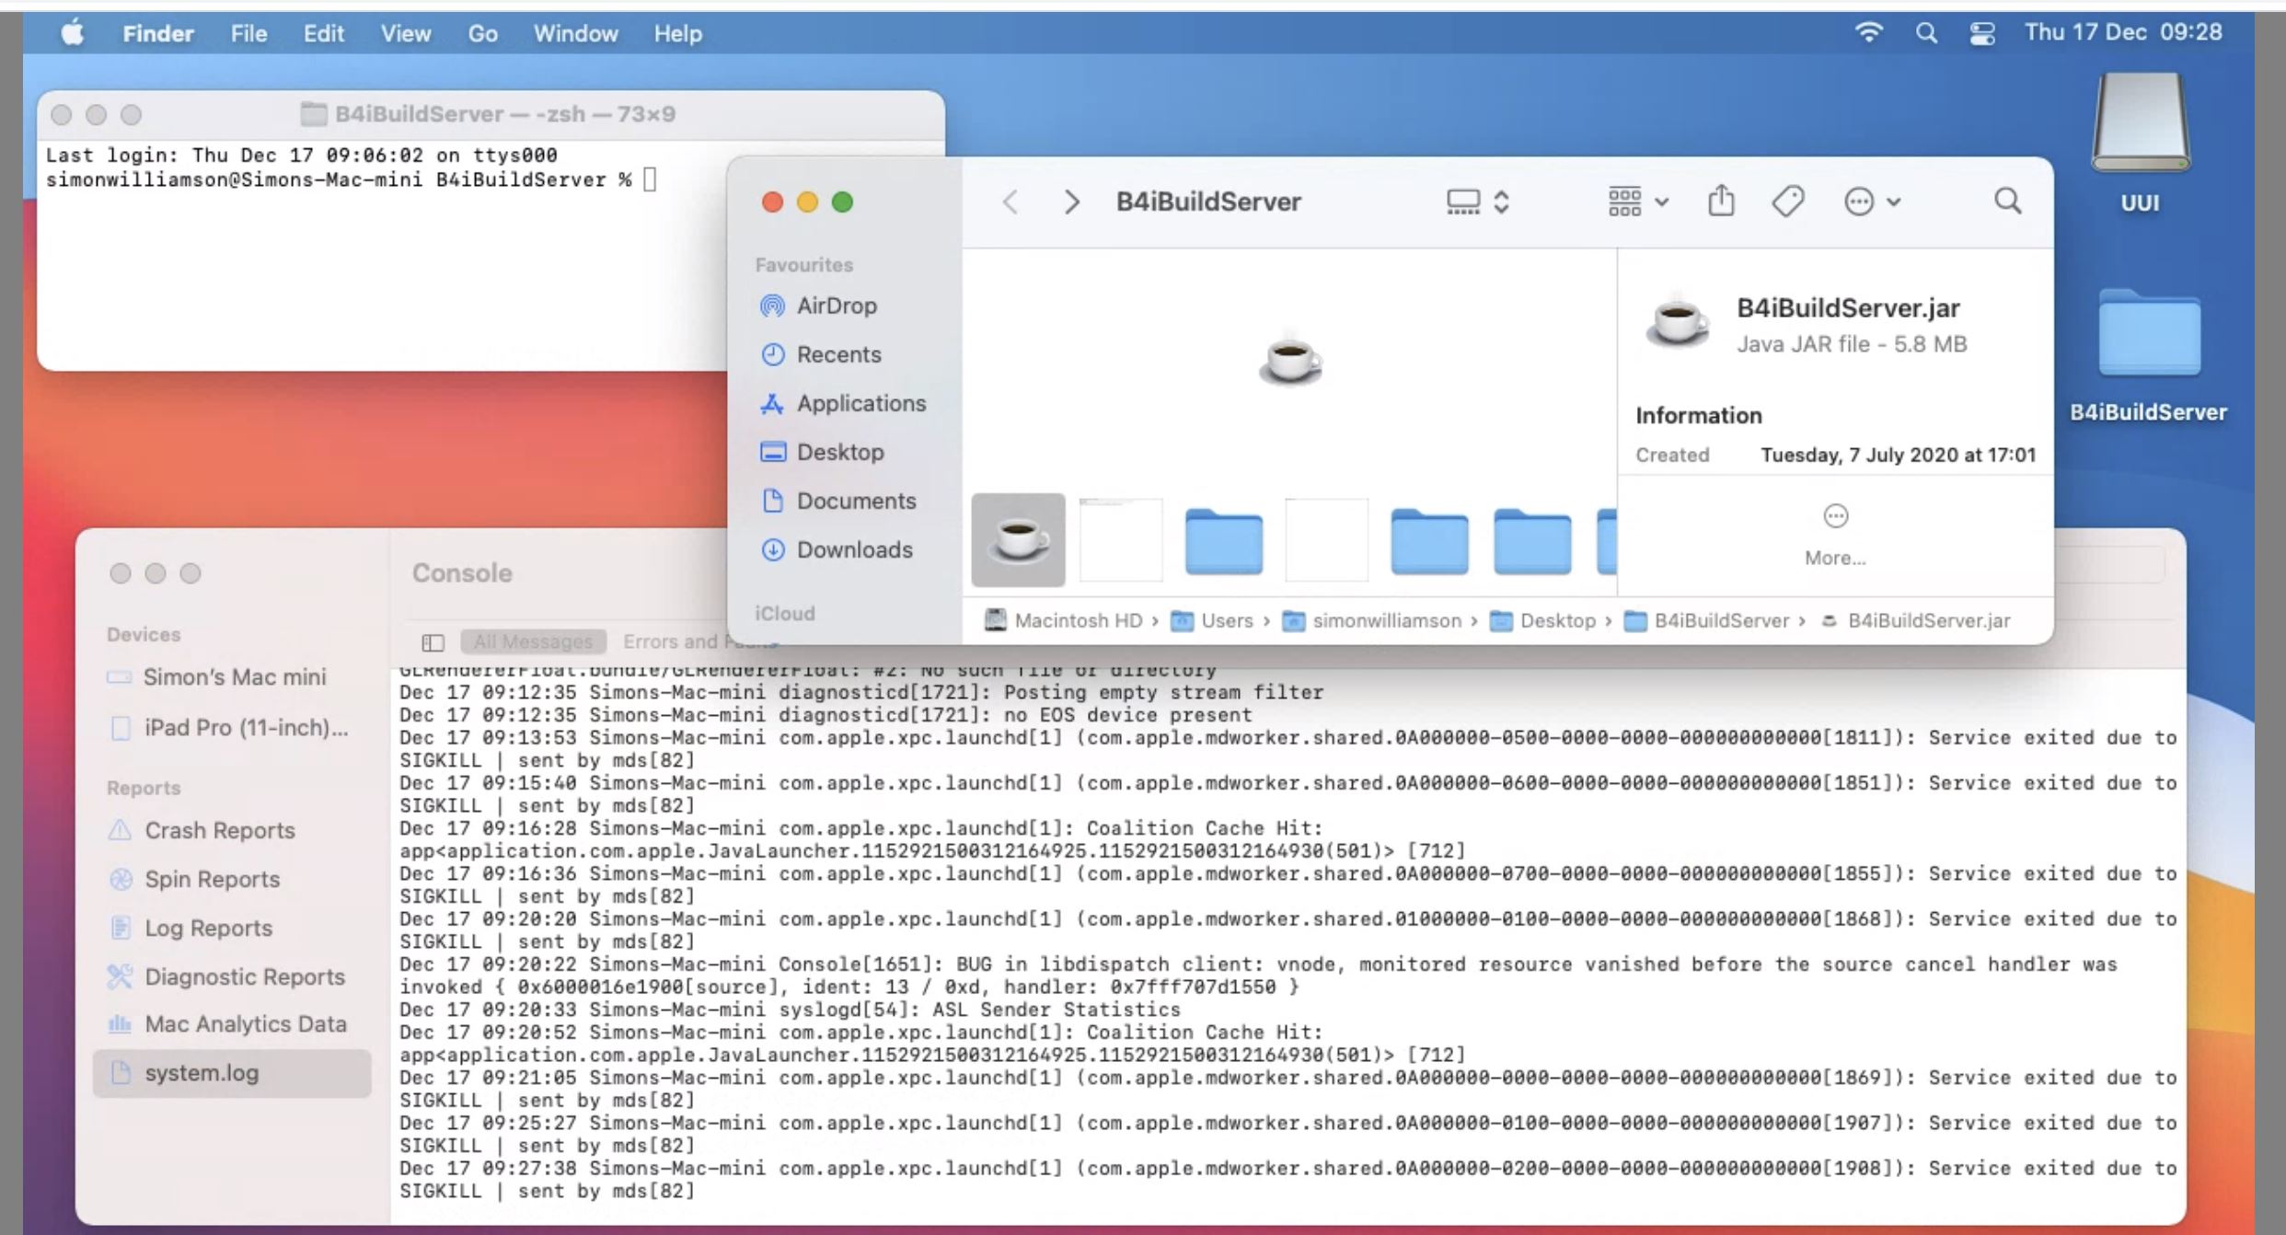
Task: Select the jar thumbnail in Finder gallery strip
Action: click(1018, 540)
